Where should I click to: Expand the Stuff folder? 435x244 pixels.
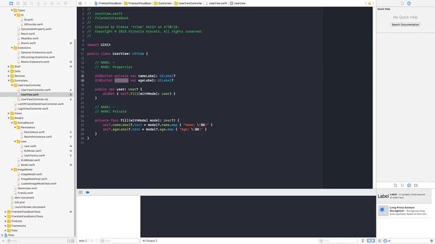click(9, 66)
